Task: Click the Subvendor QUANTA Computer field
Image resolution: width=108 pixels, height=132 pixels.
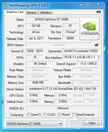Action: click(81, 51)
